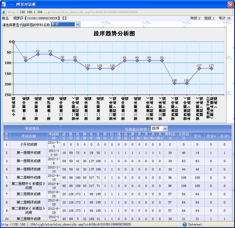
Task: Select the 文科总分 column header
Action: [x=183, y=136]
